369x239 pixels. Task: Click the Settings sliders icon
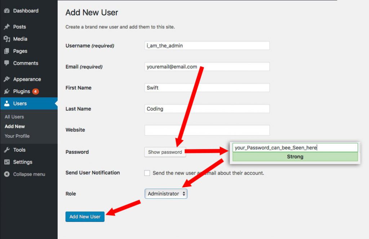coord(6,162)
